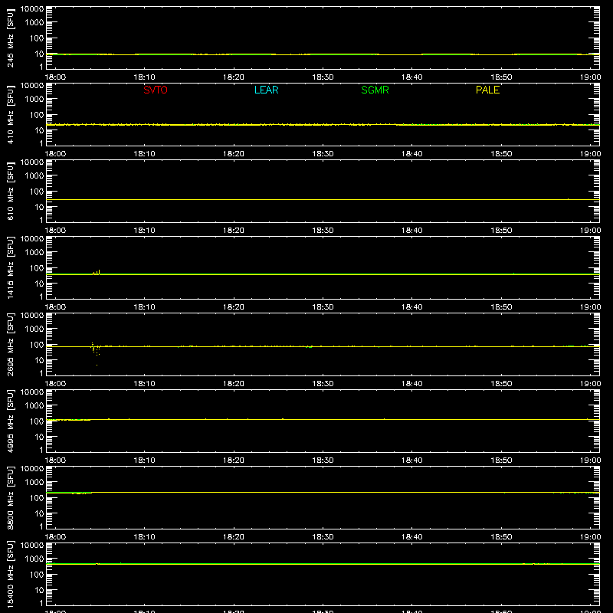The image size is (613, 613).
Task: Click the 18:30 tick under the 4995 MHz plot
Action: (323, 461)
